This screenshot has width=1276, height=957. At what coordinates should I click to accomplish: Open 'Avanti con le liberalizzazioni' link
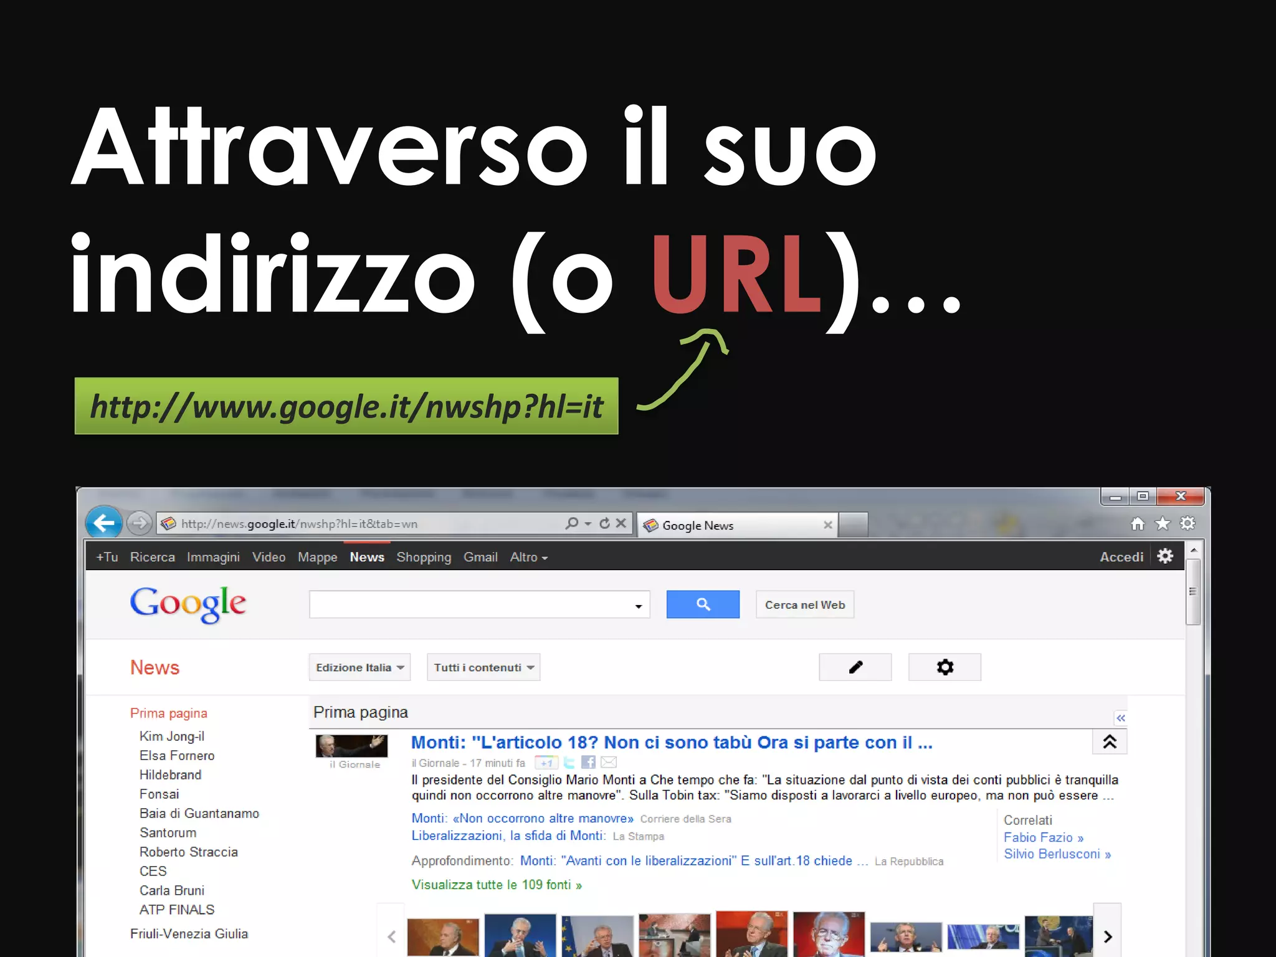pos(694,861)
